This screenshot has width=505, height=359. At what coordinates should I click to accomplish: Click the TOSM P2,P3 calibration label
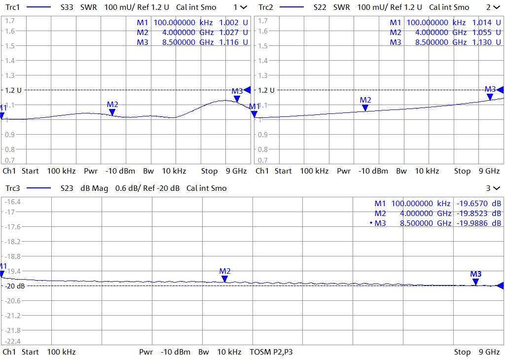(272, 352)
